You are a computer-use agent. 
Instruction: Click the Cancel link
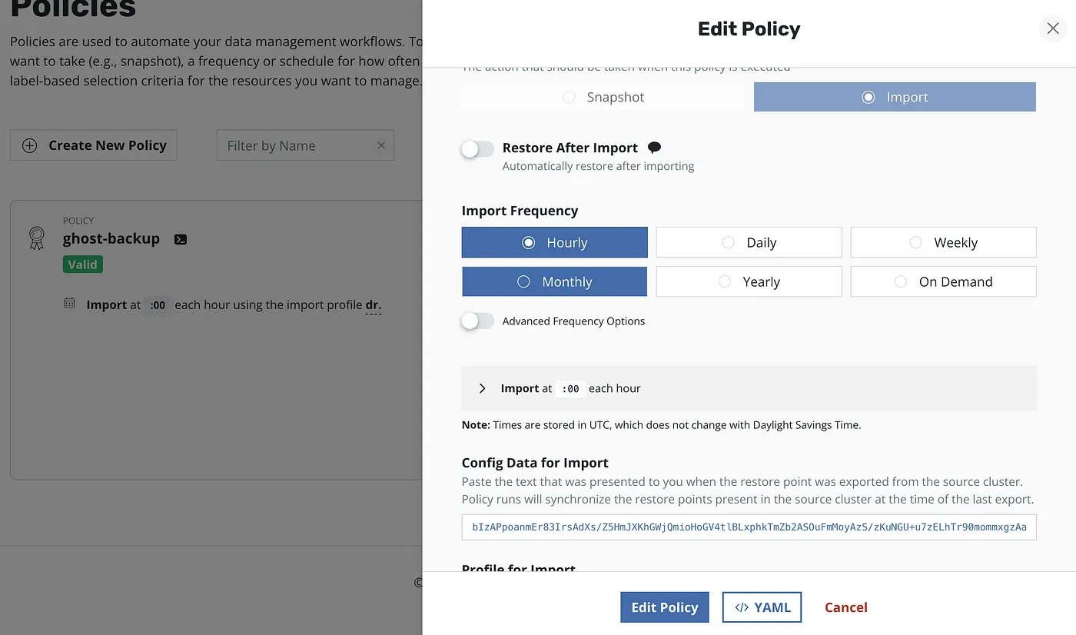(845, 607)
